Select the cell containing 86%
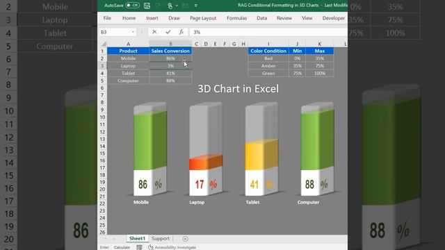This screenshot has width=445, height=250. tap(170, 58)
